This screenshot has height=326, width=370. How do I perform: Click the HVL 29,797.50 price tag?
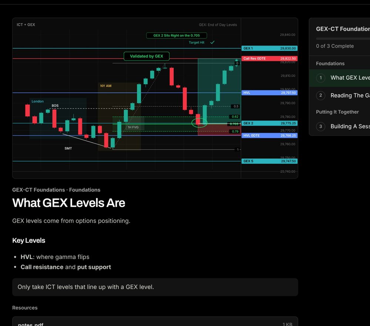269,93
